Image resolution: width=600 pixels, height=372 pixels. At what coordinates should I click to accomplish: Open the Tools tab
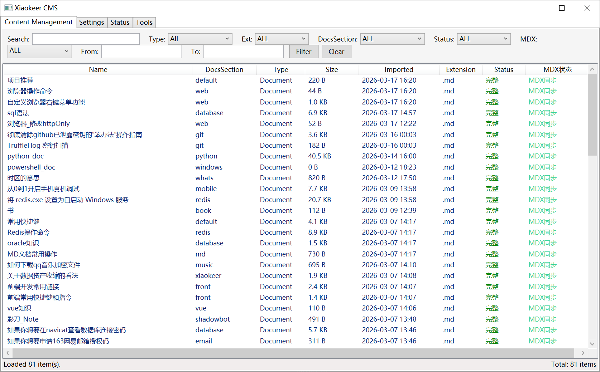coord(144,22)
